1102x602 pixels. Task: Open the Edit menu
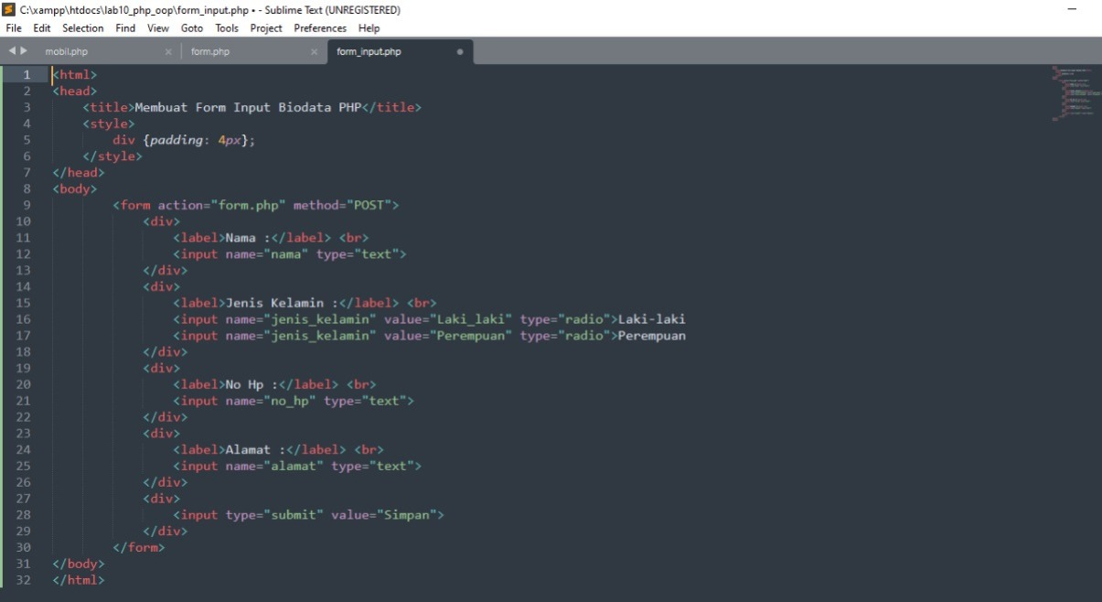tap(42, 28)
